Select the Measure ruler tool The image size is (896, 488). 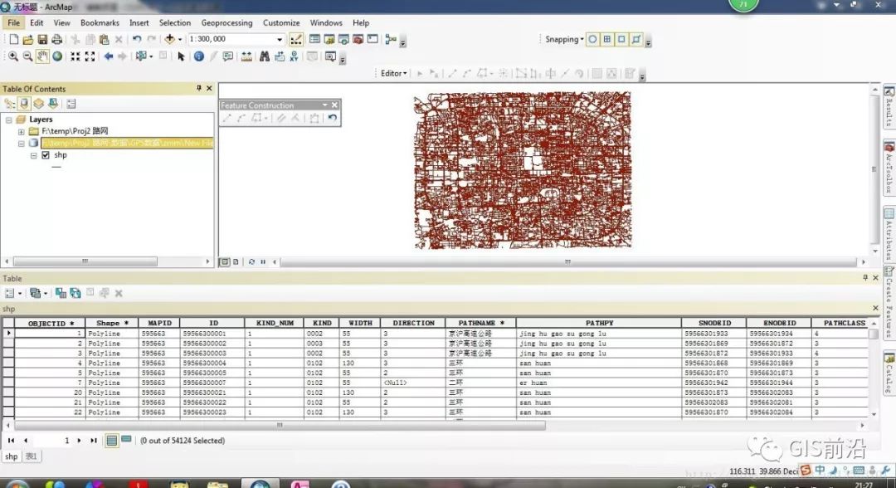246,56
